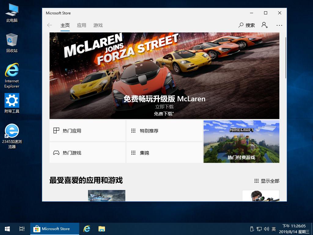Open the Windows Start menu
The width and height of the screenshot is (313, 235).
click(7, 229)
